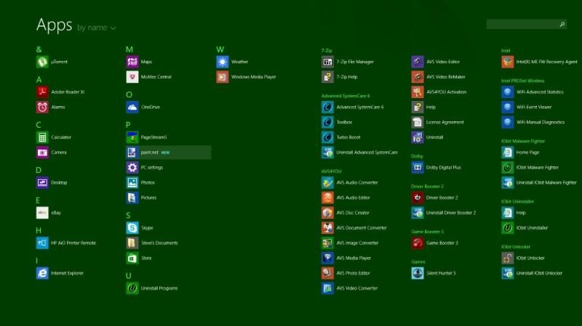Click the 'Pictures' label
Image resolution: width=582 pixels, height=326 pixels.
pyautogui.click(x=148, y=197)
